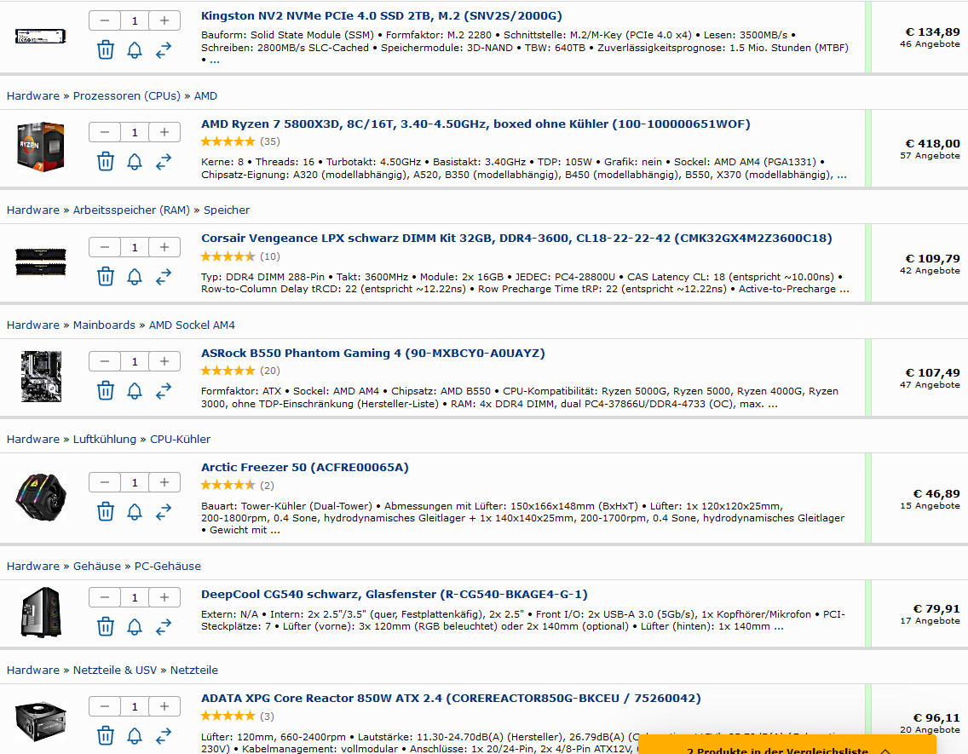Click bell icon for AMD Ryzen 7 5800X3D
Viewport: 968px width, 754px height.
click(x=135, y=162)
